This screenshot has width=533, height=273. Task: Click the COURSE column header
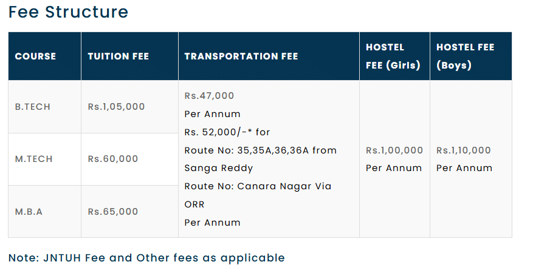pyautogui.click(x=35, y=56)
